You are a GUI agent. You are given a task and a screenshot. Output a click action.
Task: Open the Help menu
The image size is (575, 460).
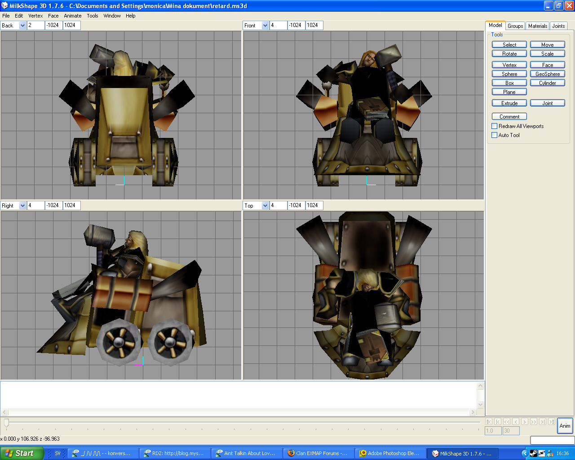[131, 16]
